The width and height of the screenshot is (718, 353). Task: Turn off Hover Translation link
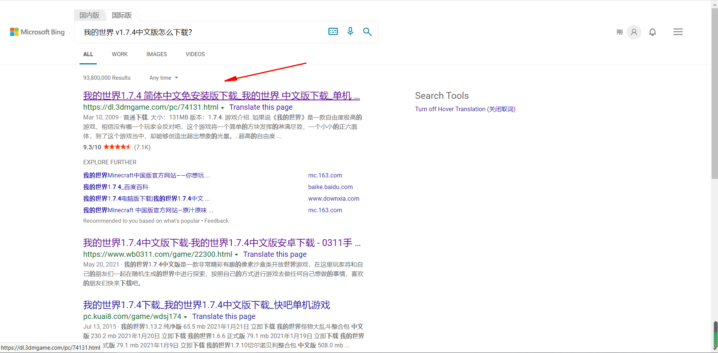(x=465, y=109)
